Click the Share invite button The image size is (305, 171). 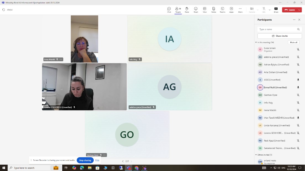[280, 36]
